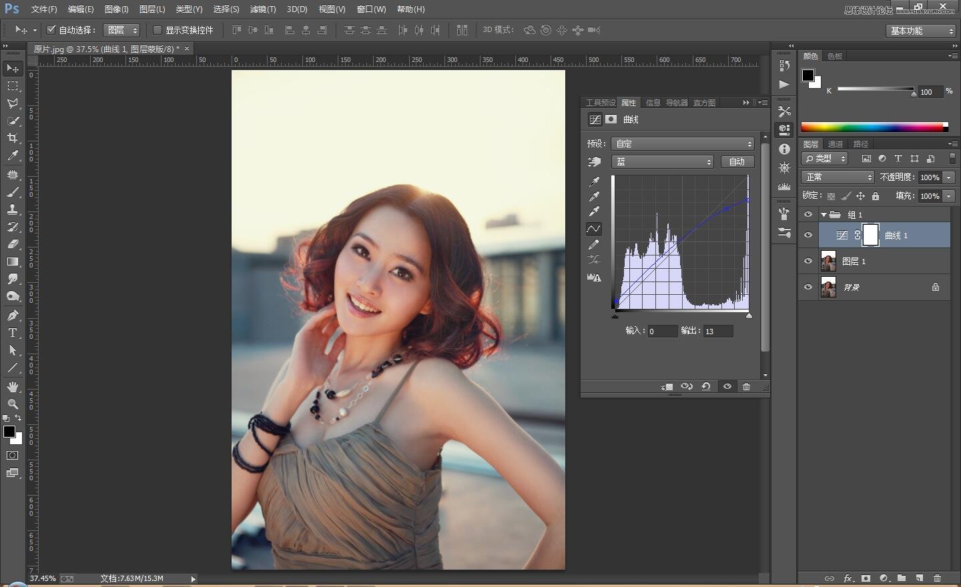Open the curves channel dropdown showing 蓝
The width and height of the screenshot is (961, 587).
(x=663, y=161)
